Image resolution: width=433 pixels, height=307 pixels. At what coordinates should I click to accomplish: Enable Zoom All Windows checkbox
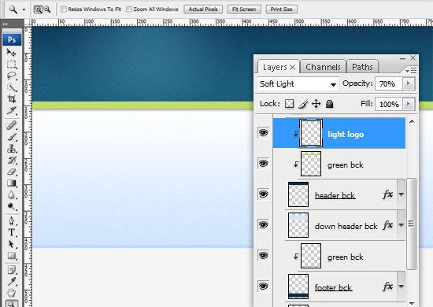click(x=129, y=9)
